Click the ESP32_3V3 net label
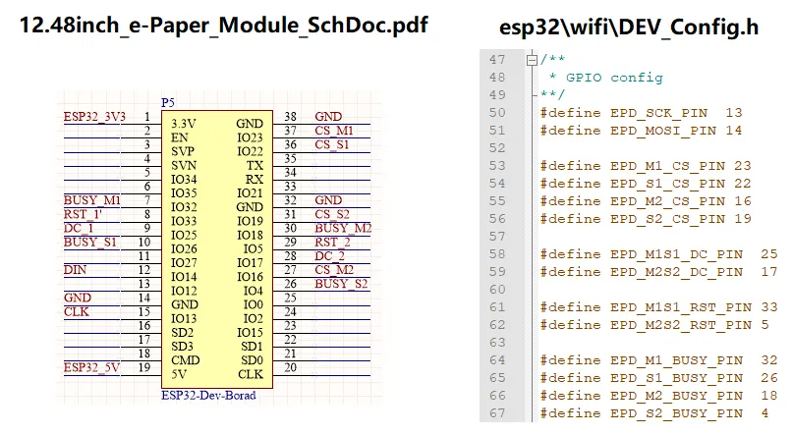Screen dimensions: 792x435 (94, 117)
